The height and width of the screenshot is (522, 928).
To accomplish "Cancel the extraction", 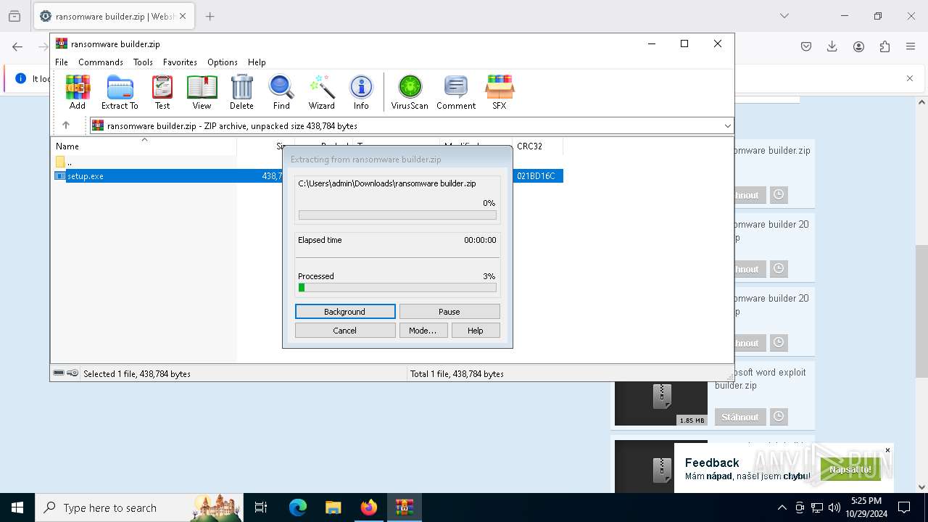I will point(345,331).
